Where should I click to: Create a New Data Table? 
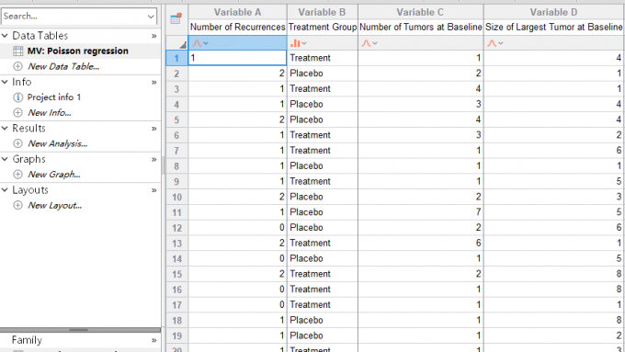(x=63, y=66)
